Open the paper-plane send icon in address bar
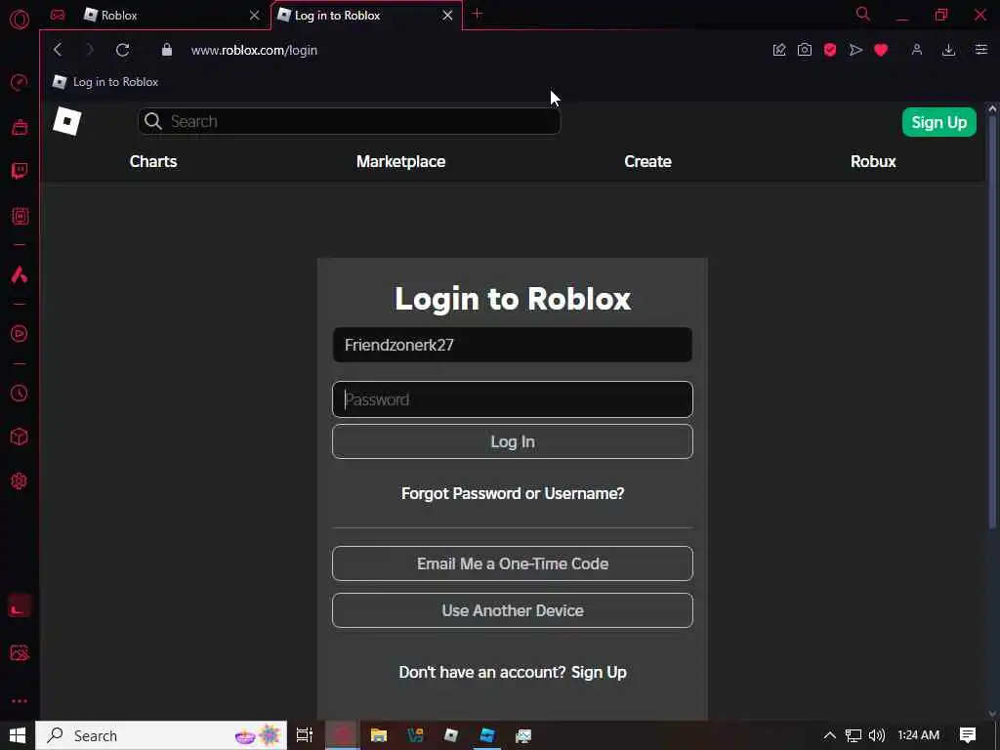Viewport: 1000px width, 750px height. (855, 50)
